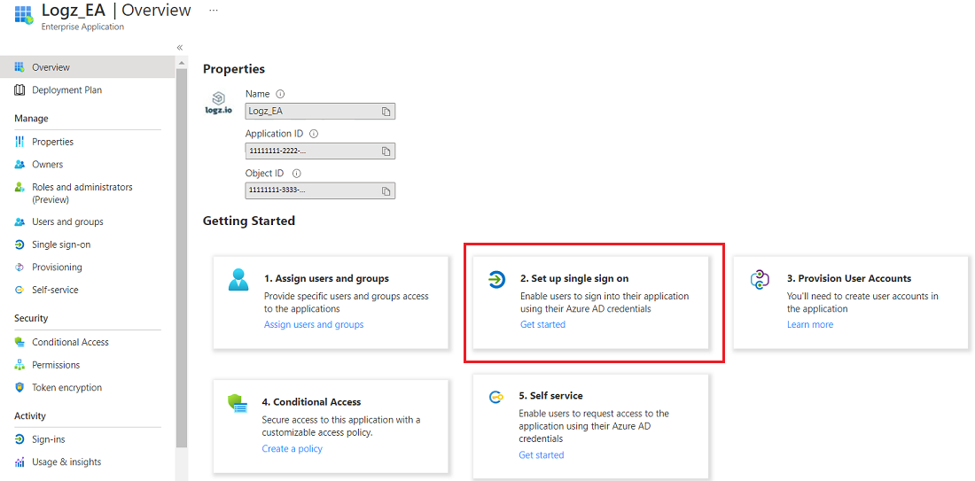This screenshot has width=975, height=481.
Task: Click the '5. Self service' card heading
Action: pyautogui.click(x=551, y=395)
